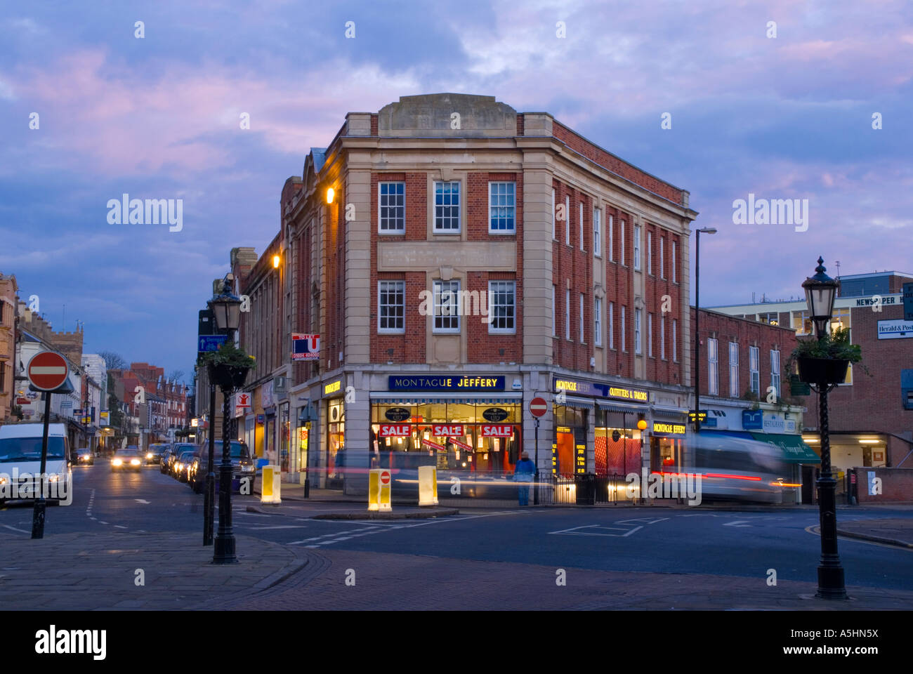Select the OUTFITTERS & TAILORS shop sign

point(627,395)
